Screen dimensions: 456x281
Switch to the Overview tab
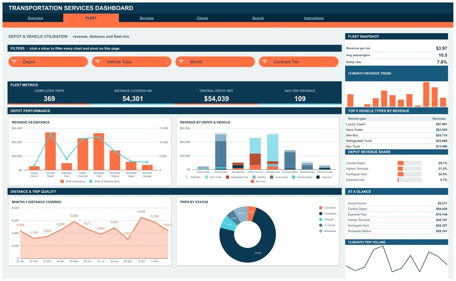(35, 18)
